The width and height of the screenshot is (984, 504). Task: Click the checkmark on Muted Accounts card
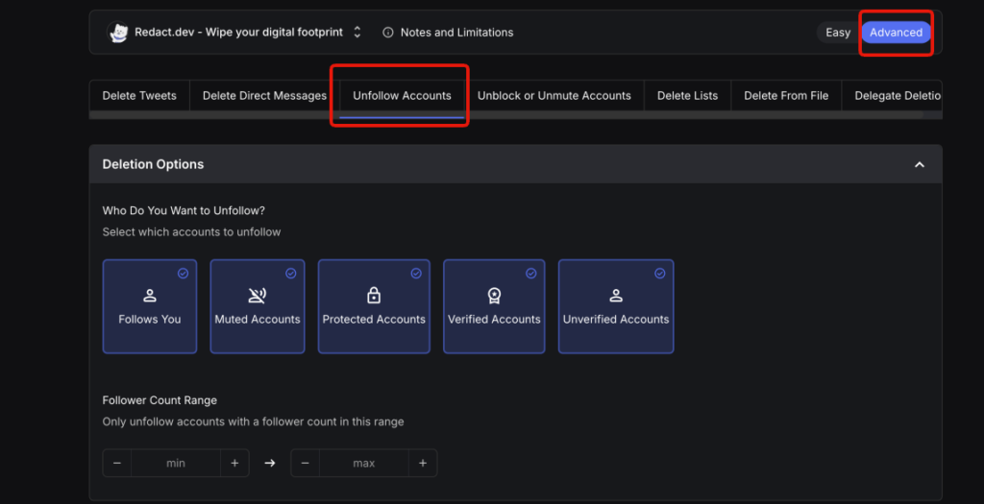(290, 274)
